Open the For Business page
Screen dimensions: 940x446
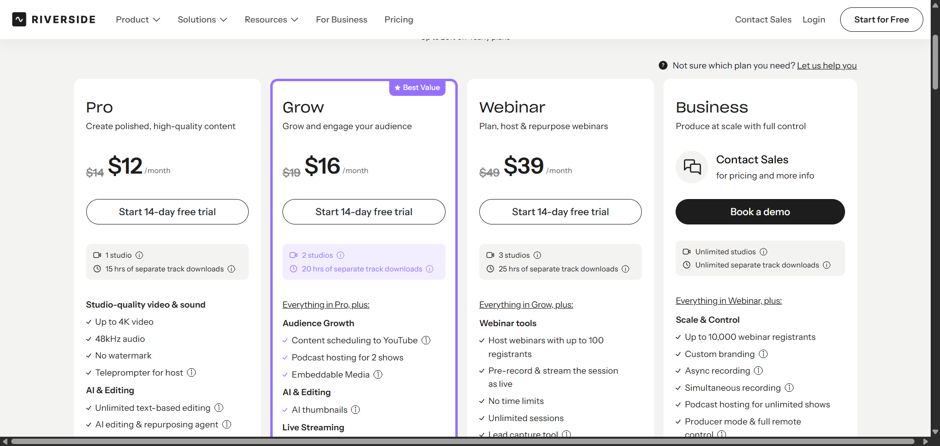[342, 20]
